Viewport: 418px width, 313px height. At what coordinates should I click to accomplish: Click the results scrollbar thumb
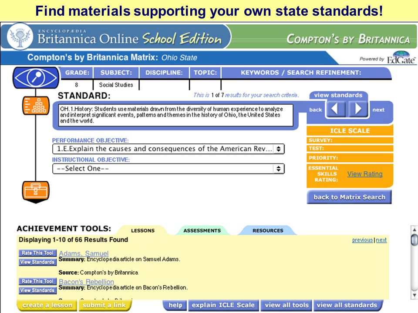414,239
